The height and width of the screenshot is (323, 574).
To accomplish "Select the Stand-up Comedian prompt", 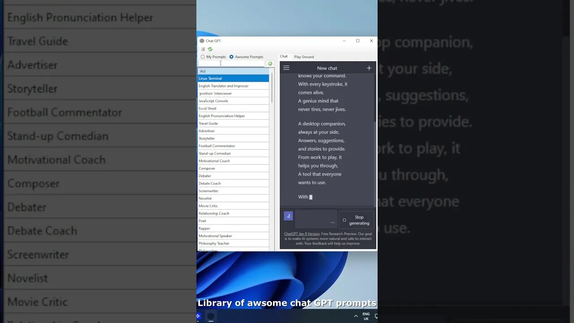I will tap(233, 153).
